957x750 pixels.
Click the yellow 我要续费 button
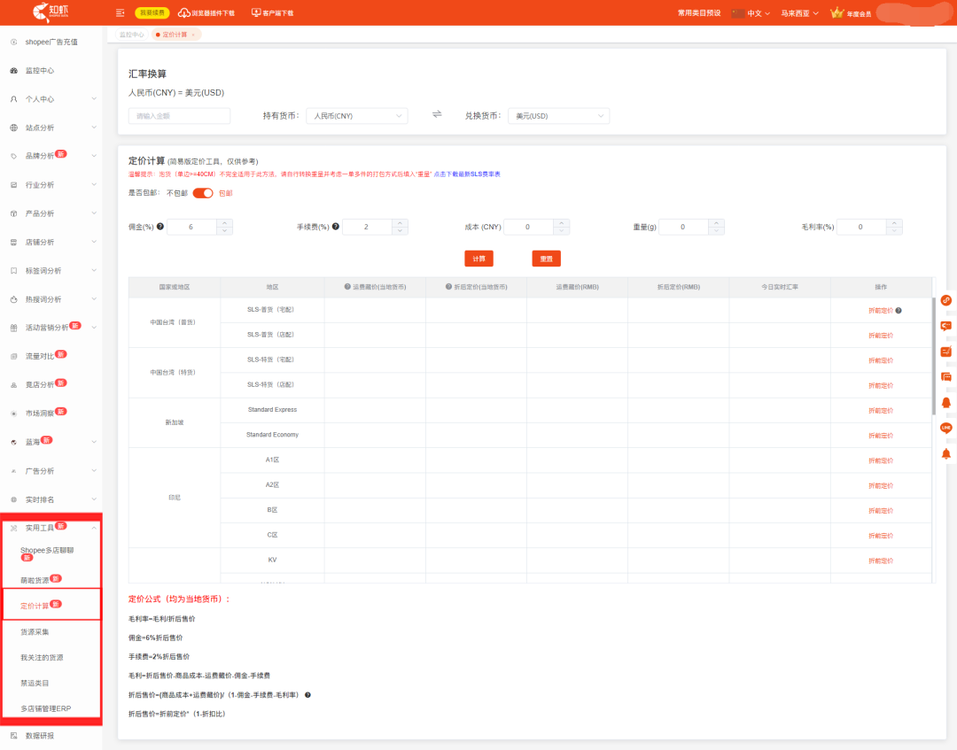point(152,12)
